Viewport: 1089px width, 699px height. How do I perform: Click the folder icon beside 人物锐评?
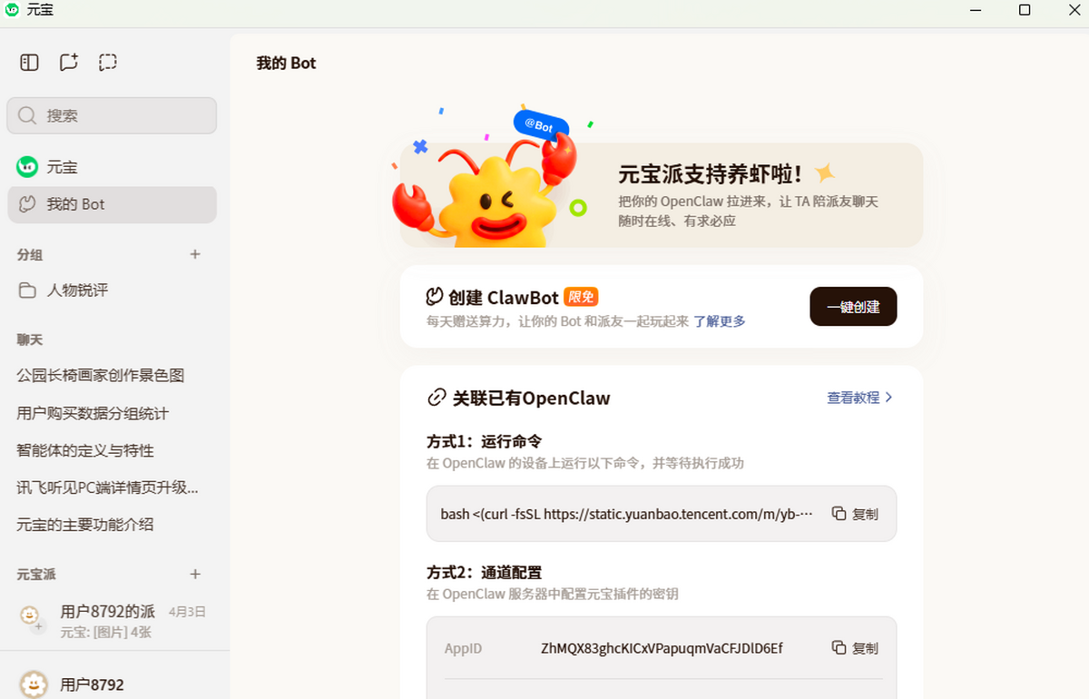click(x=28, y=290)
